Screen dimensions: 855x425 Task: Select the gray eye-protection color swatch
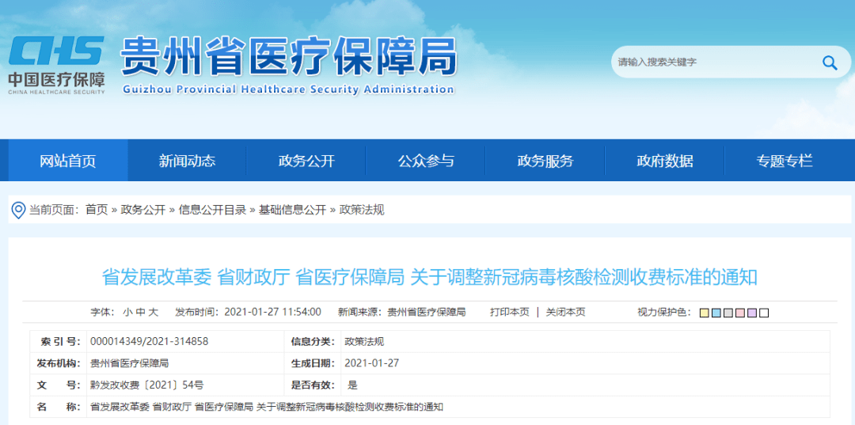coord(728,313)
